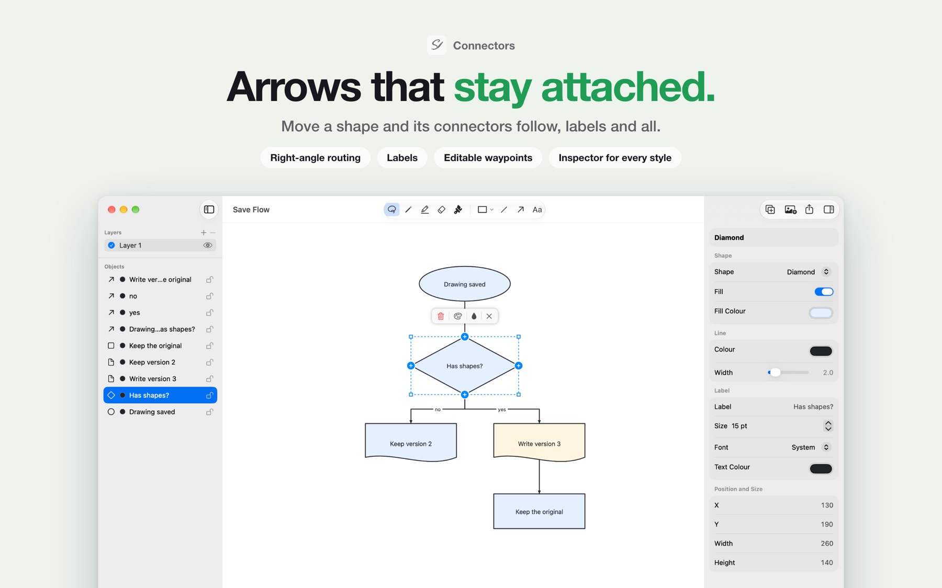Click the insert image icon
The image size is (942, 588).
pos(790,210)
